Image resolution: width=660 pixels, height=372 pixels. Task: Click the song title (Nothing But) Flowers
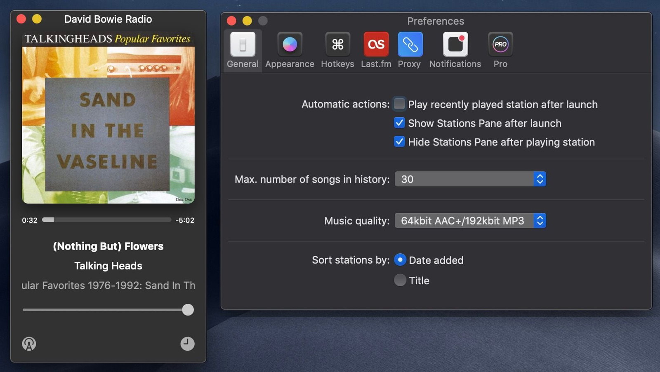108,246
